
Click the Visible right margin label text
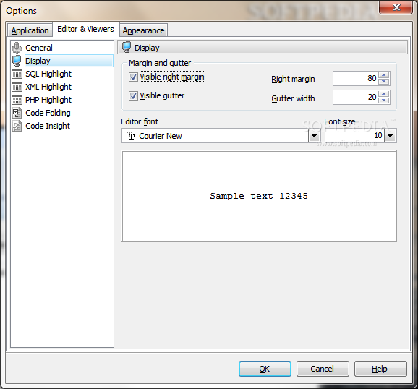point(172,77)
